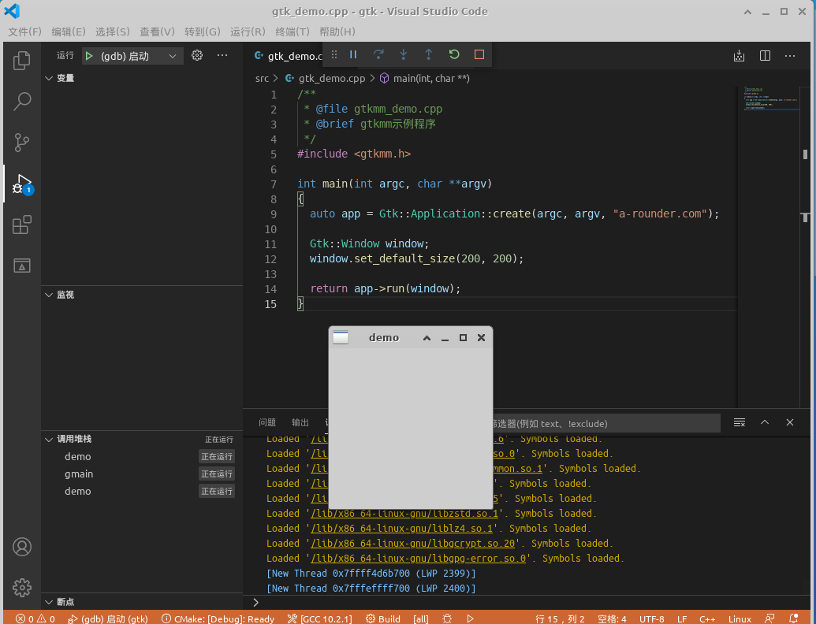This screenshot has height=624, width=816.
Task: Click the errors and warnings count
Action: pyautogui.click(x=35, y=618)
